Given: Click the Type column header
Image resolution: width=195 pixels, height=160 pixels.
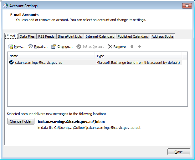Looking at the screenshot, I should (138, 56).
